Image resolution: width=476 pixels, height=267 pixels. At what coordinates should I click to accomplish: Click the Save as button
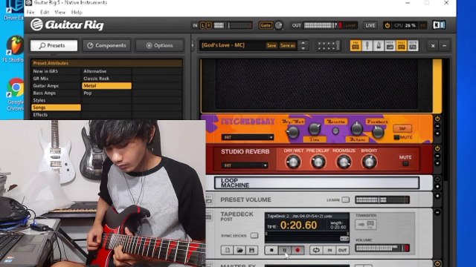pos(288,45)
